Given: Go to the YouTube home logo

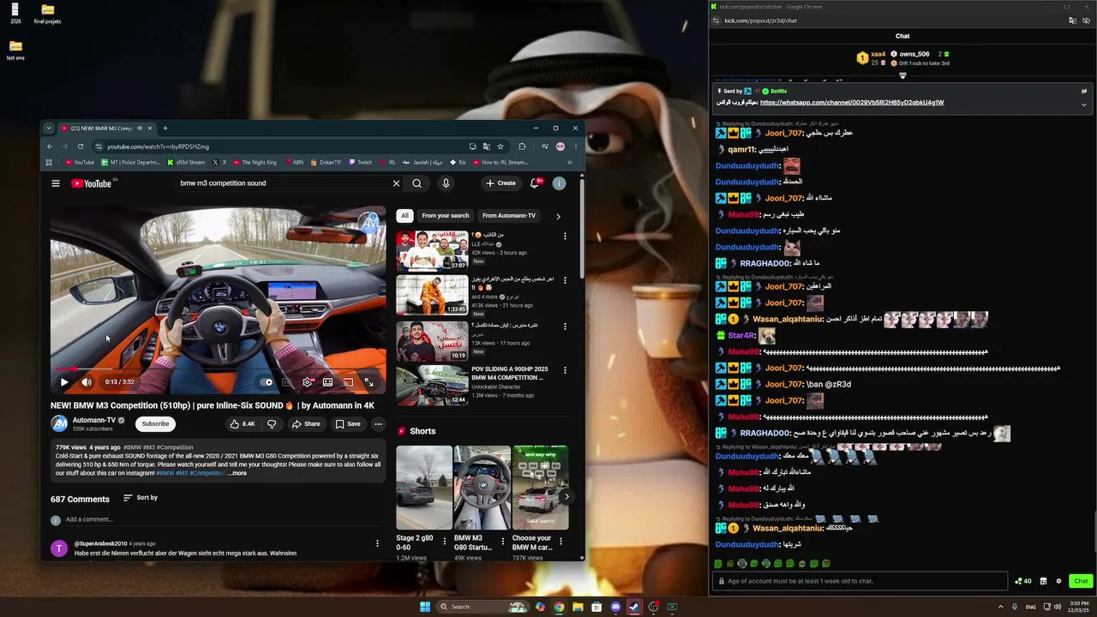Looking at the screenshot, I should point(91,183).
